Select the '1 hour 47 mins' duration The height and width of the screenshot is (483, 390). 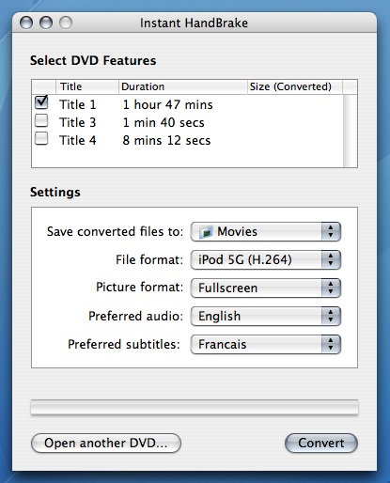coord(167,104)
